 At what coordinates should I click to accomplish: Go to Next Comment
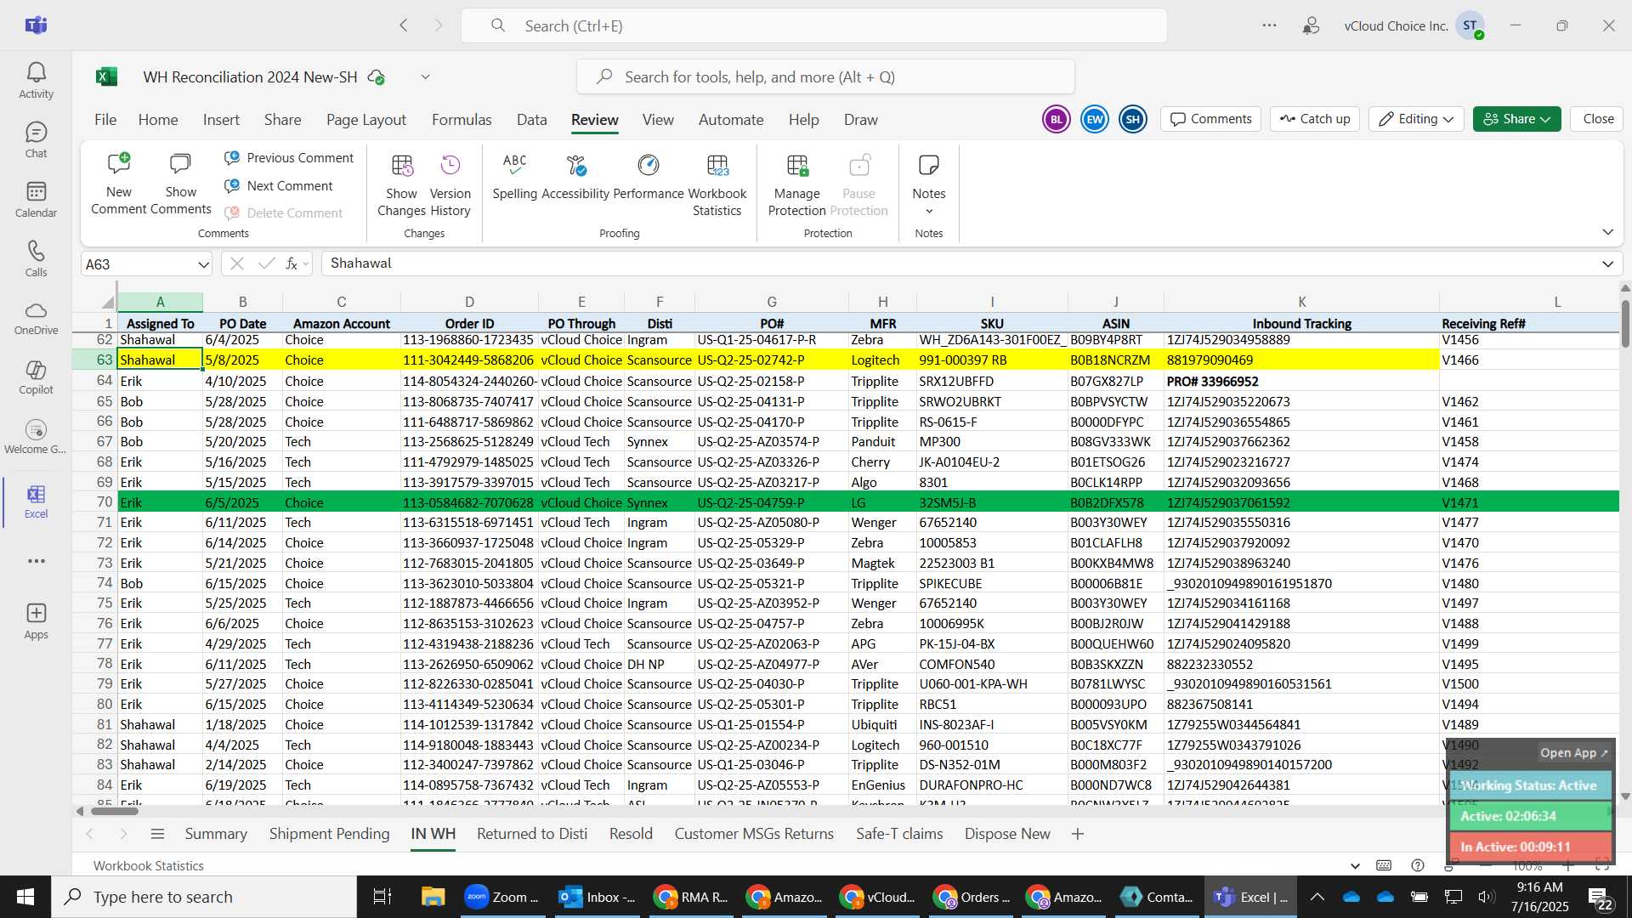tap(279, 185)
